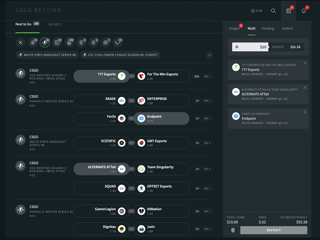Viewport: 320px width, 240px height.
Task: Bet on For The Win Esports at 2.90
Action: (x=162, y=76)
